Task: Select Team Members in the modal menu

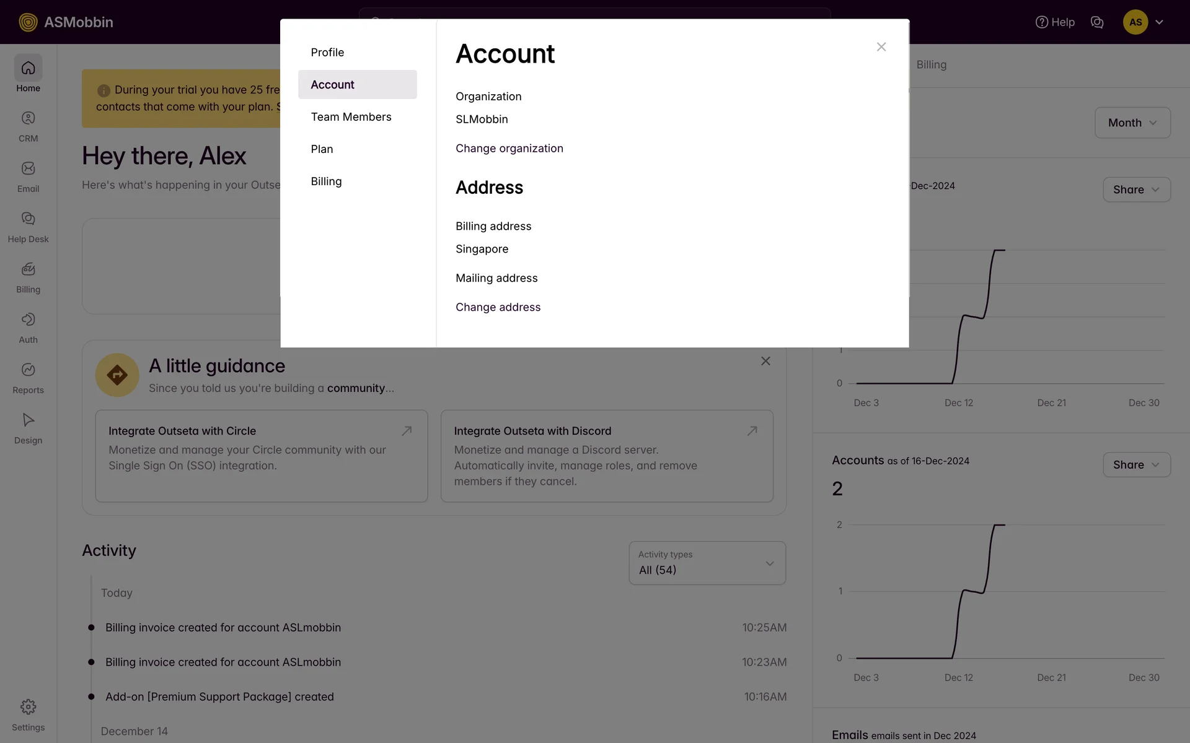Action: [351, 117]
